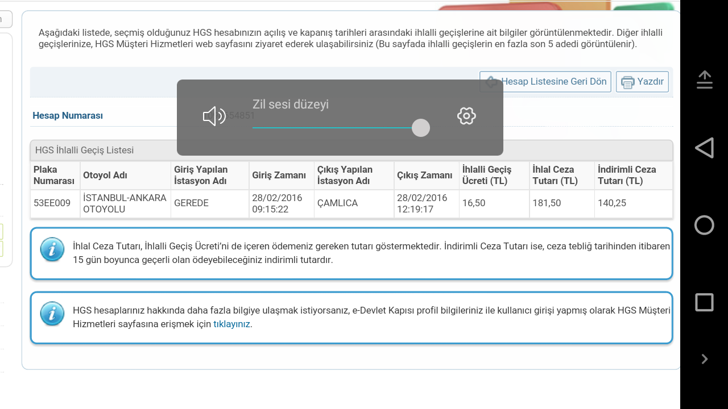The height and width of the screenshot is (409, 728).
Task: Click the Plaka Numarası column header
Action: (x=54, y=175)
